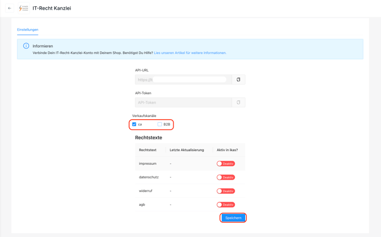Activate the impressum toggle

coord(226,164)
